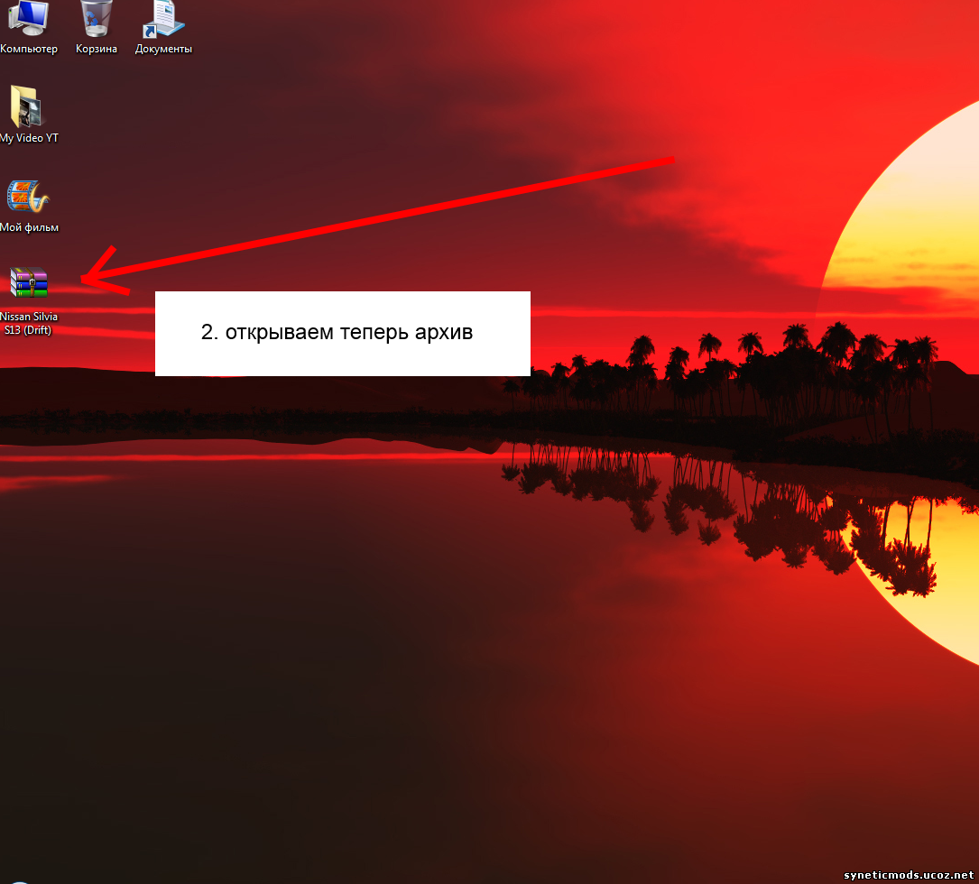Click the shortcut arrow overlay on Документы icon

click(x=146, y=31)
